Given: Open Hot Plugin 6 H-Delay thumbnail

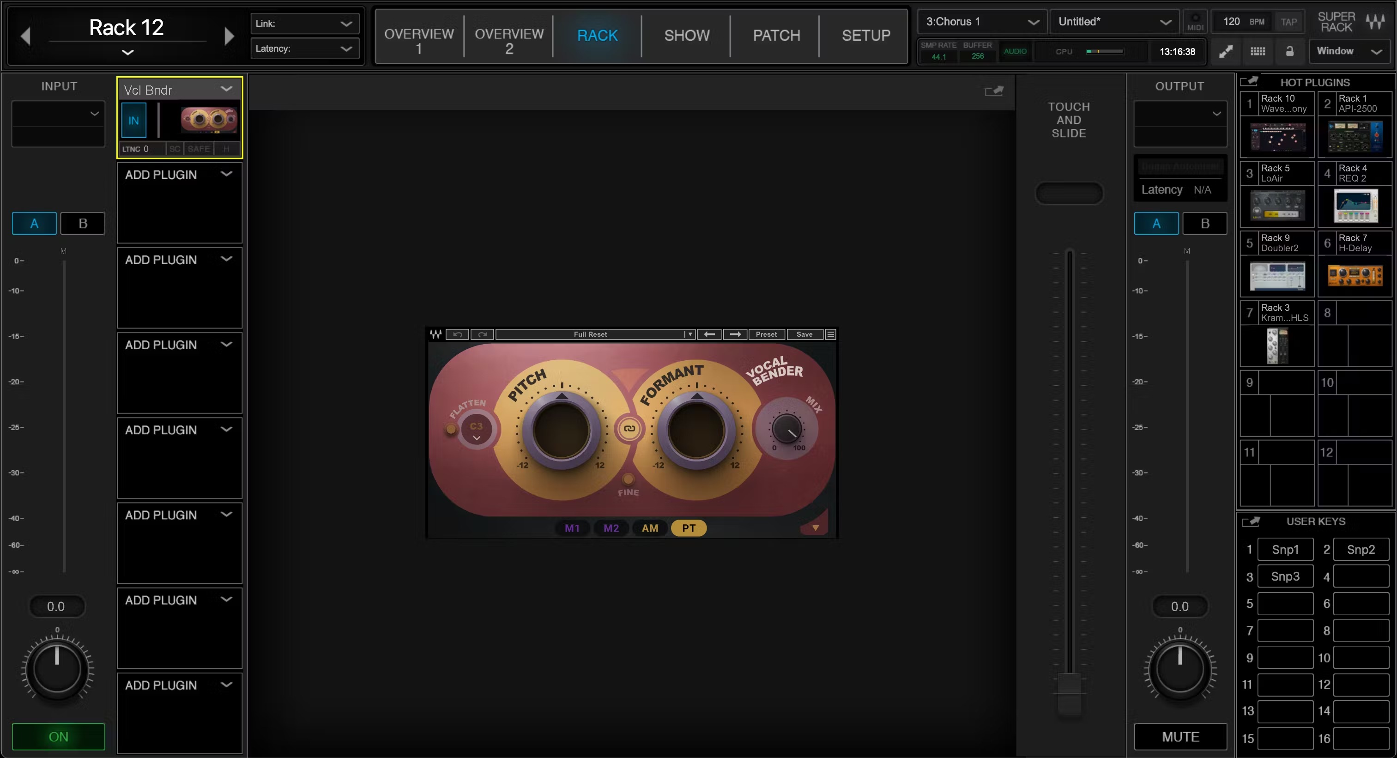Looking at the screenshot, I should [x=1355, y=276].
